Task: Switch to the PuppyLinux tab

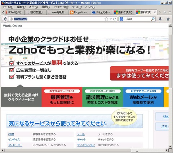Action: 80,12
